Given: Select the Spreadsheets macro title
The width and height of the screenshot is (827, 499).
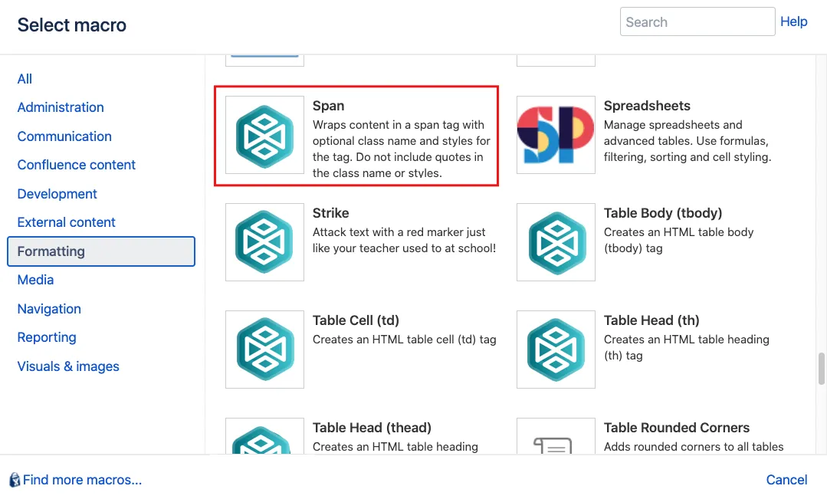Looking at the screenshot, I should coord(647,106).
